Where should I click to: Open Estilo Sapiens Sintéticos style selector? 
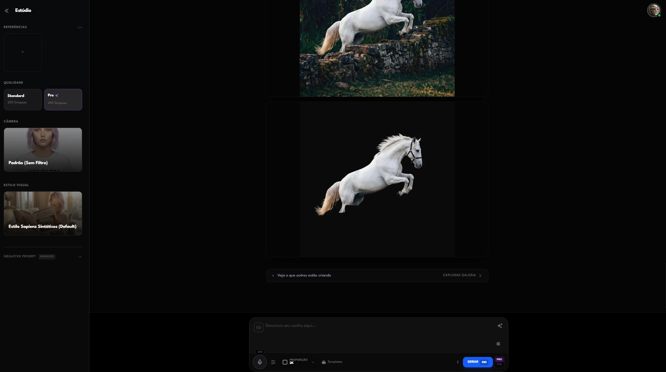[x=43, y=213]
